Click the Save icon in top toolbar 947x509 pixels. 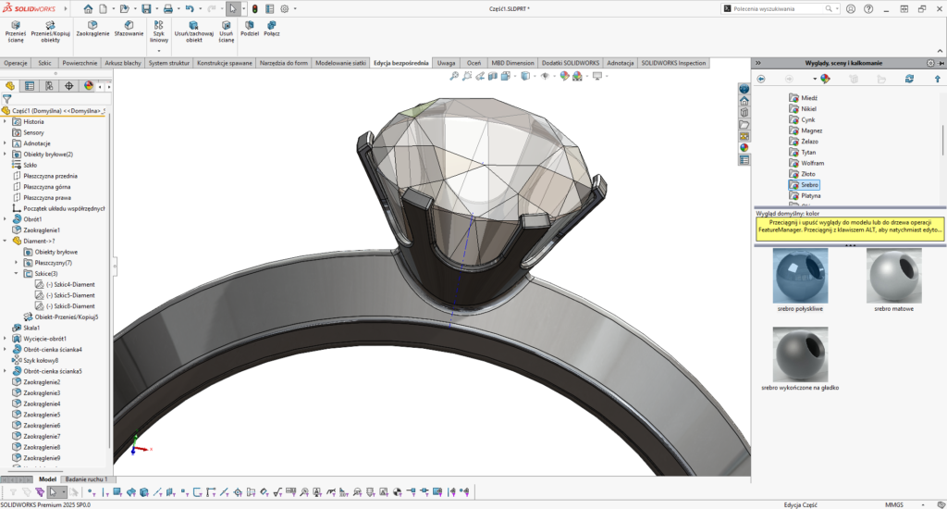coord(146,8)
